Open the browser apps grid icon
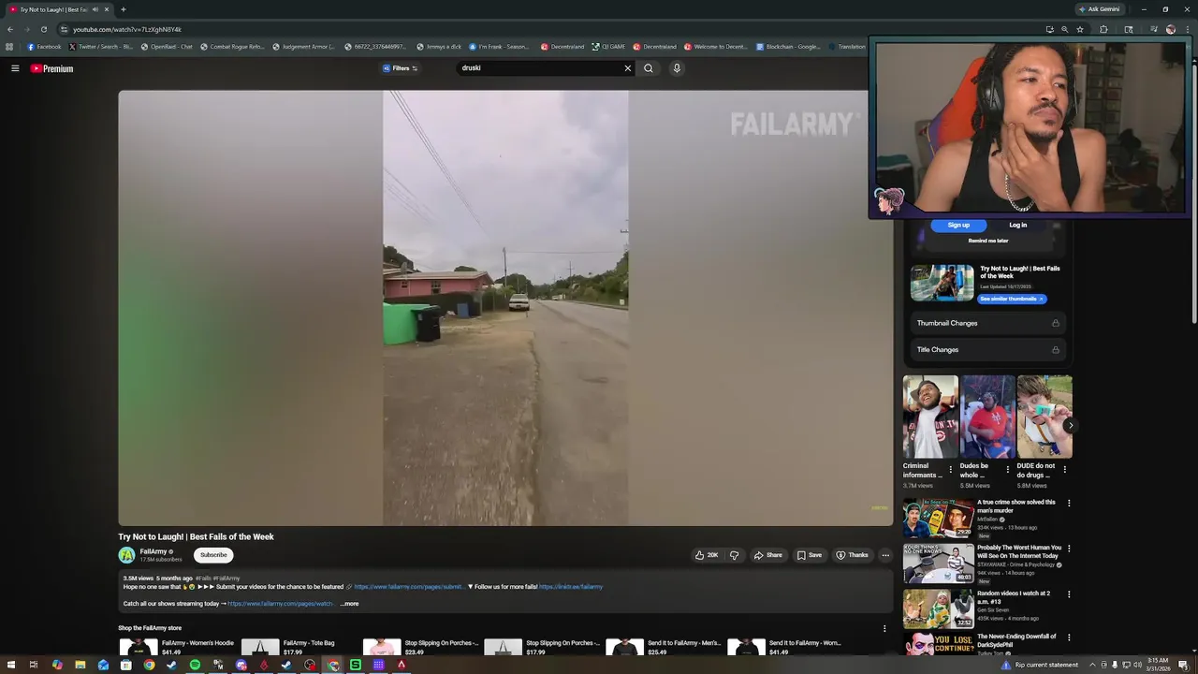Image resolution: width=1198 pixels, height=674 pixels. (9, 47)
